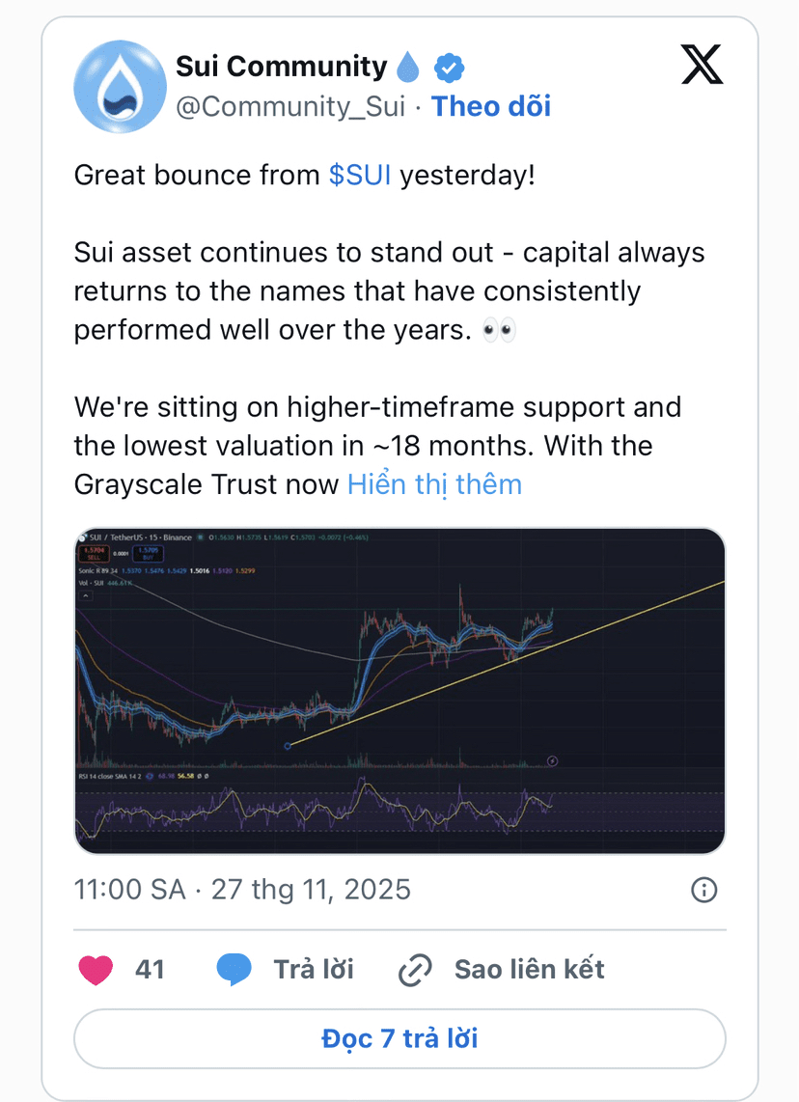799x1102 pixels.
Task: Click the 41 likes count
Action: pos(150,970)
